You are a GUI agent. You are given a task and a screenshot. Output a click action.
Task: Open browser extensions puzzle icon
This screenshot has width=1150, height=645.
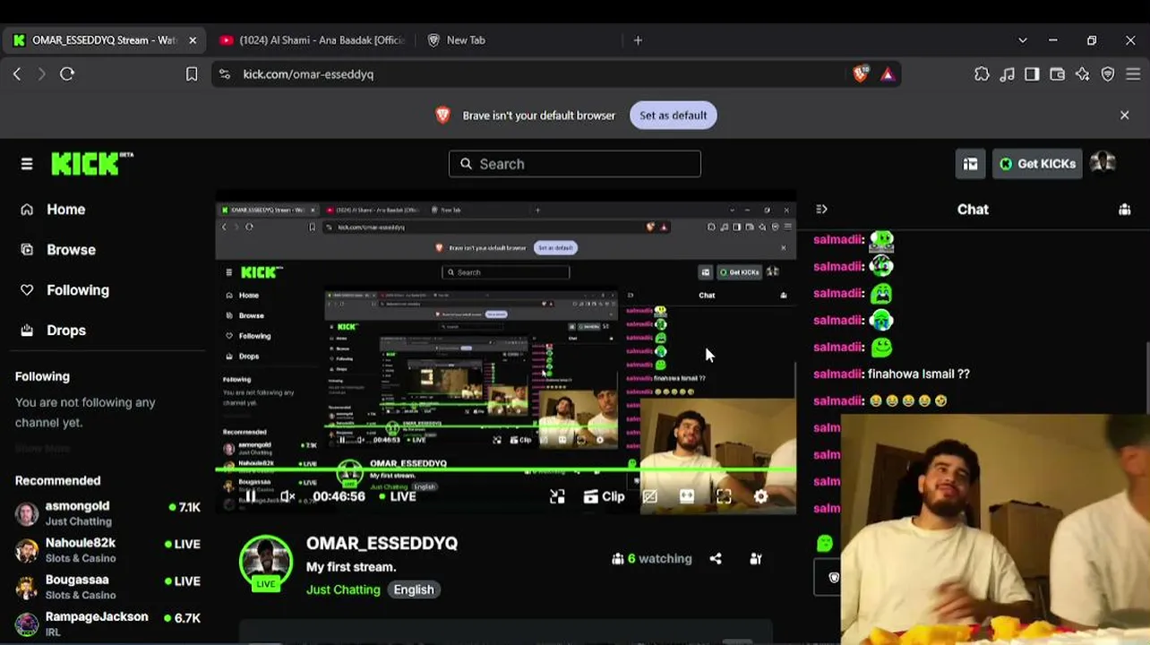click(982, 74)
